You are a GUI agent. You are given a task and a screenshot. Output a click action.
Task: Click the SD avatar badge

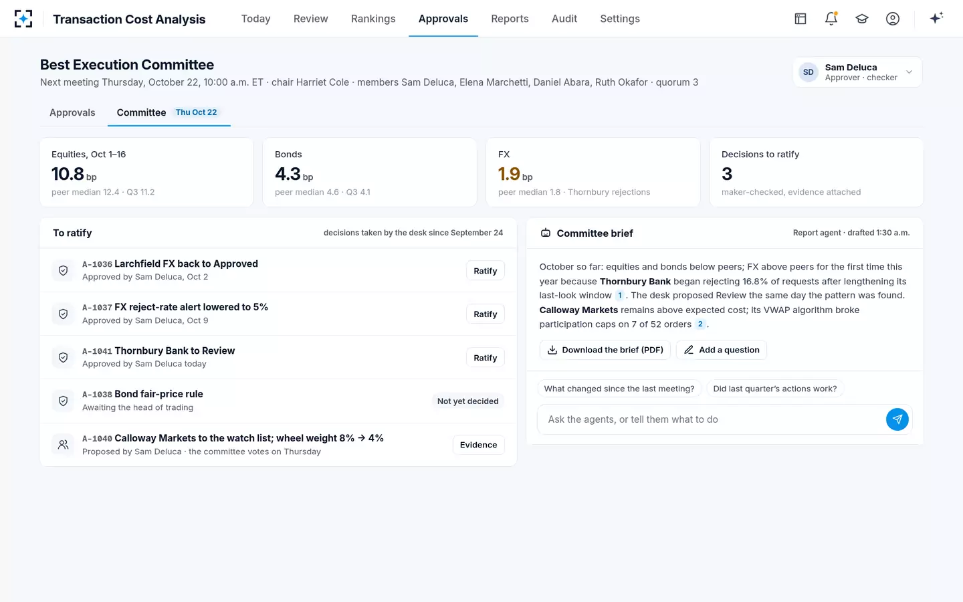coord(809,72)
